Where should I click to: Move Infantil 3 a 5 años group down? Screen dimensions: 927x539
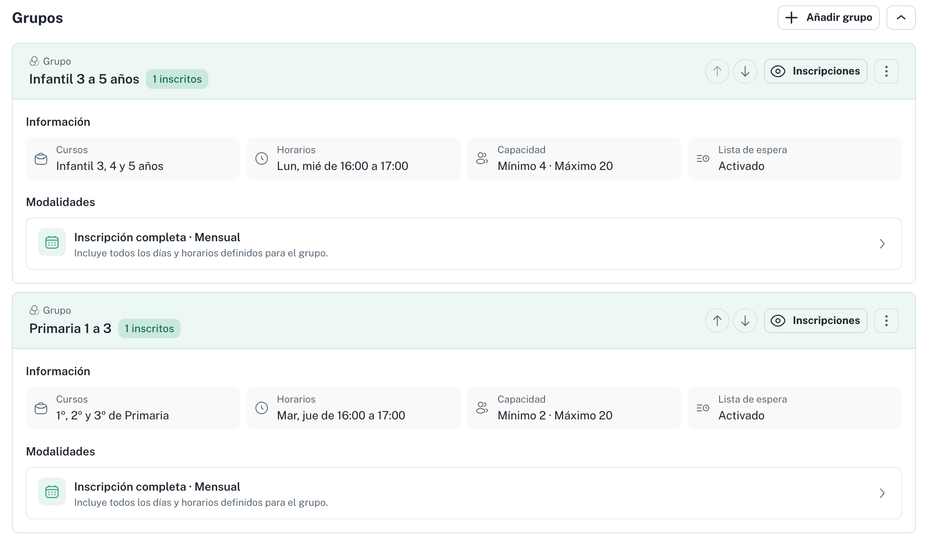(x=745, y=71)
